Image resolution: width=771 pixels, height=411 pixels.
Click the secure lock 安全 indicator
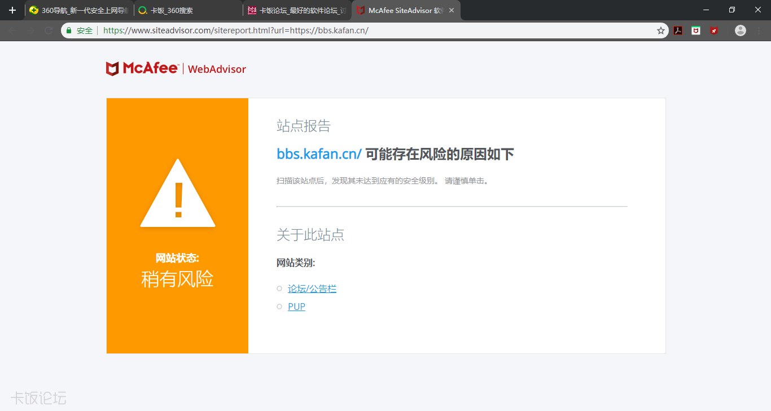pos(79,30)
